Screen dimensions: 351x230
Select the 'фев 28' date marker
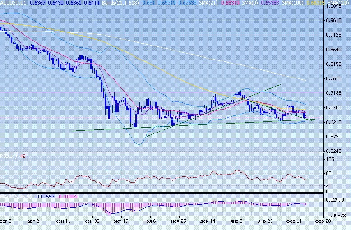point(322,221)
